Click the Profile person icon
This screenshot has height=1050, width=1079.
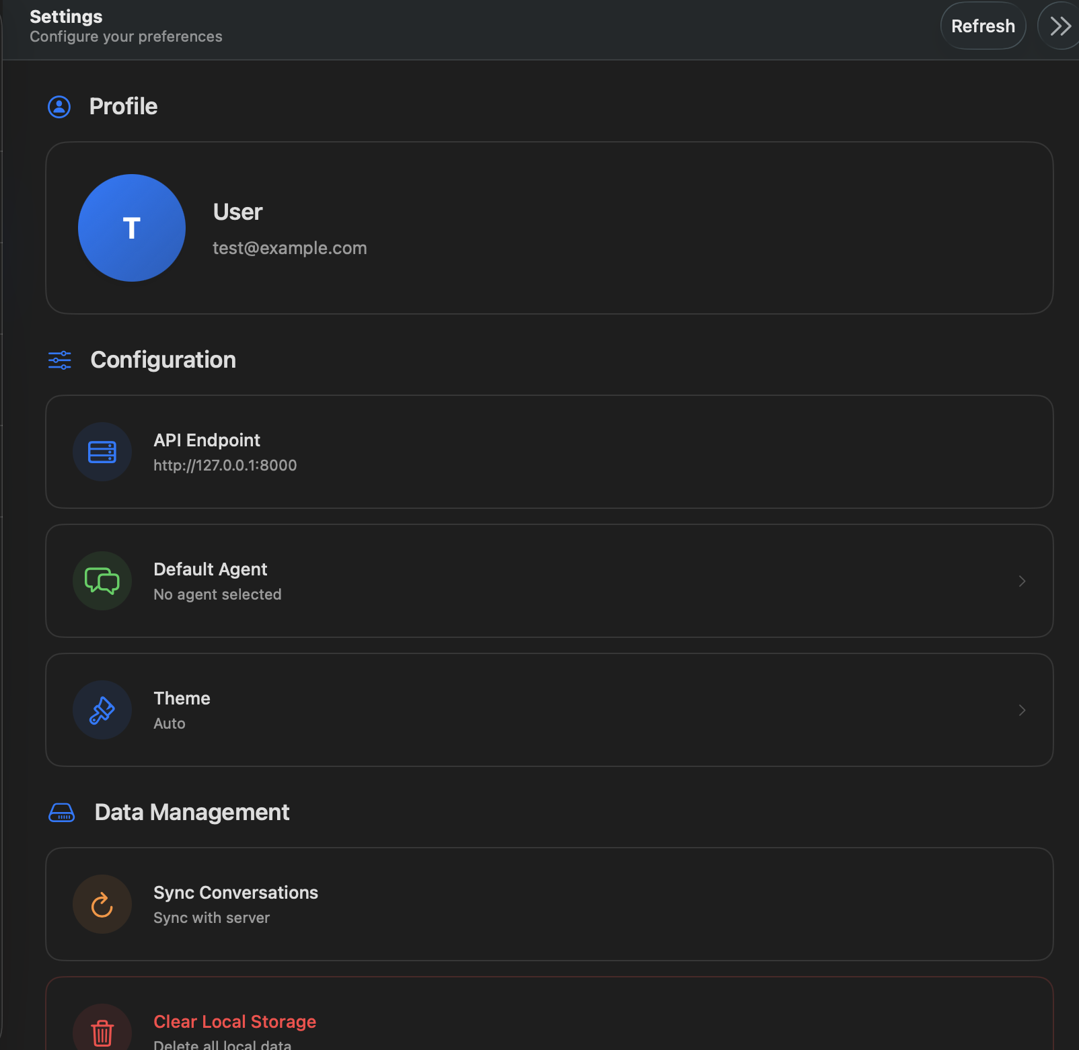(59, 106)
